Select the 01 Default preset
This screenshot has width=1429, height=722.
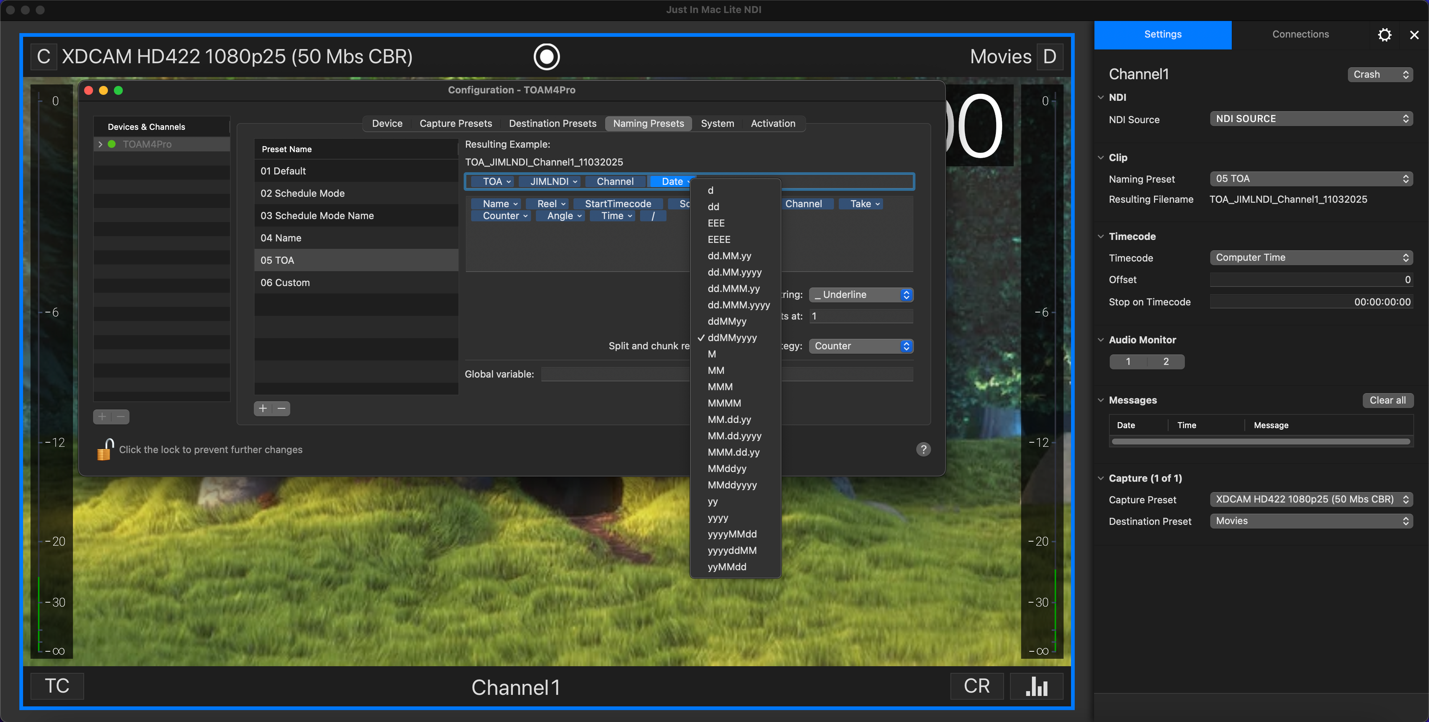pyautogui.click(x=356, y=171)
